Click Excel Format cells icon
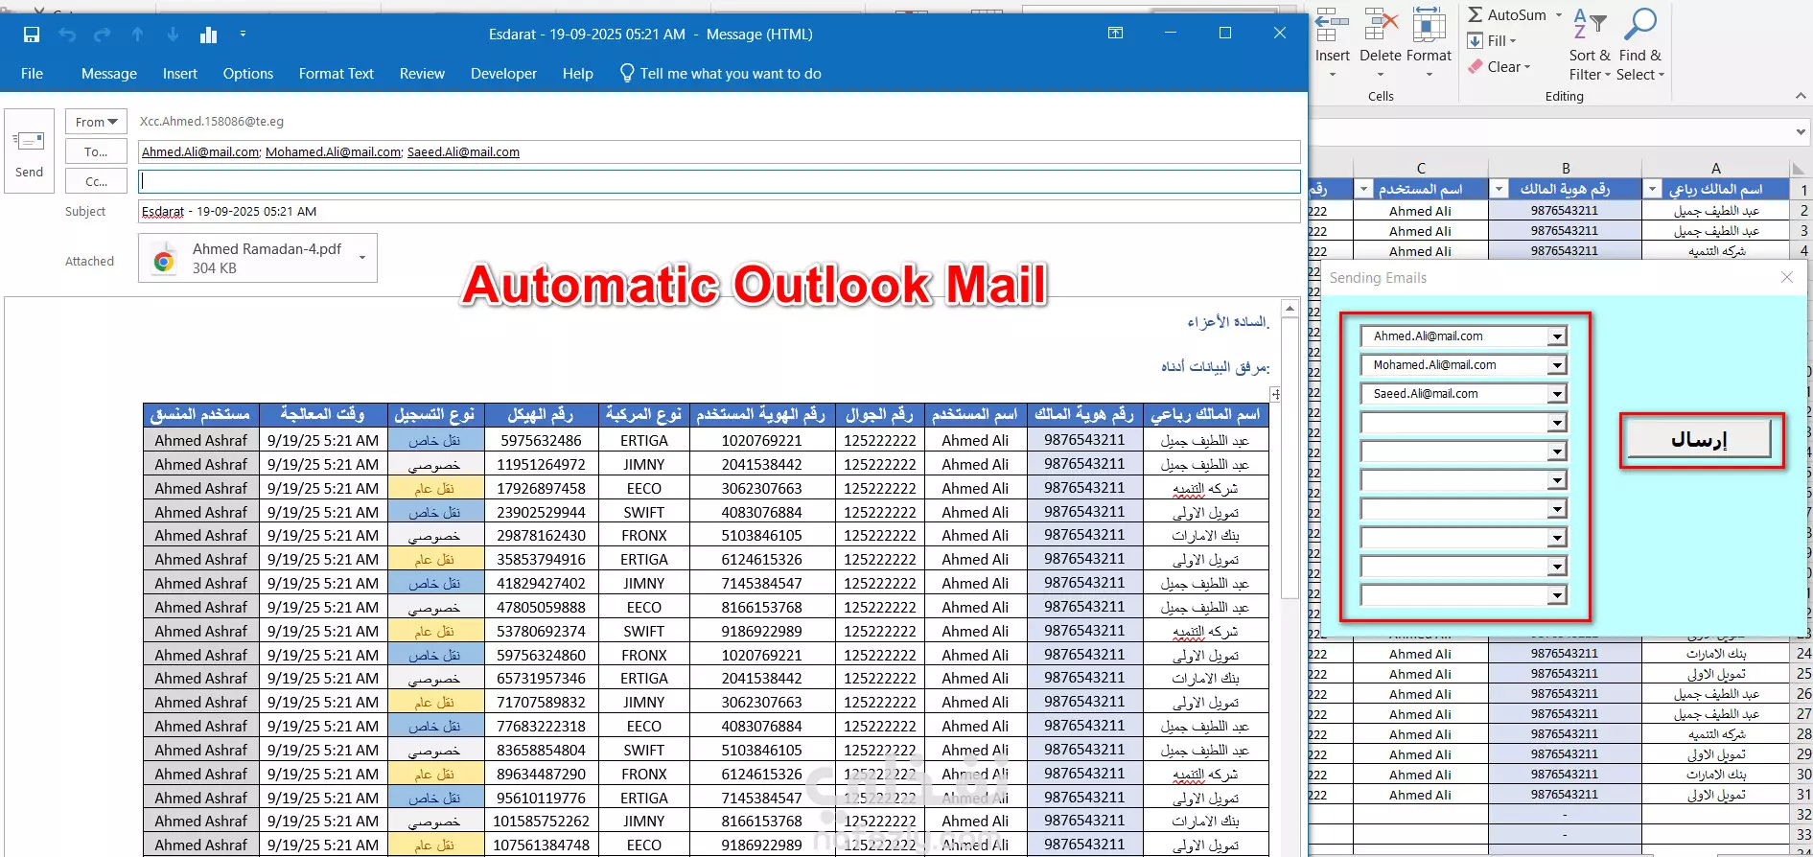Viewport: 1813px width, 857px height. point(1429,25)
